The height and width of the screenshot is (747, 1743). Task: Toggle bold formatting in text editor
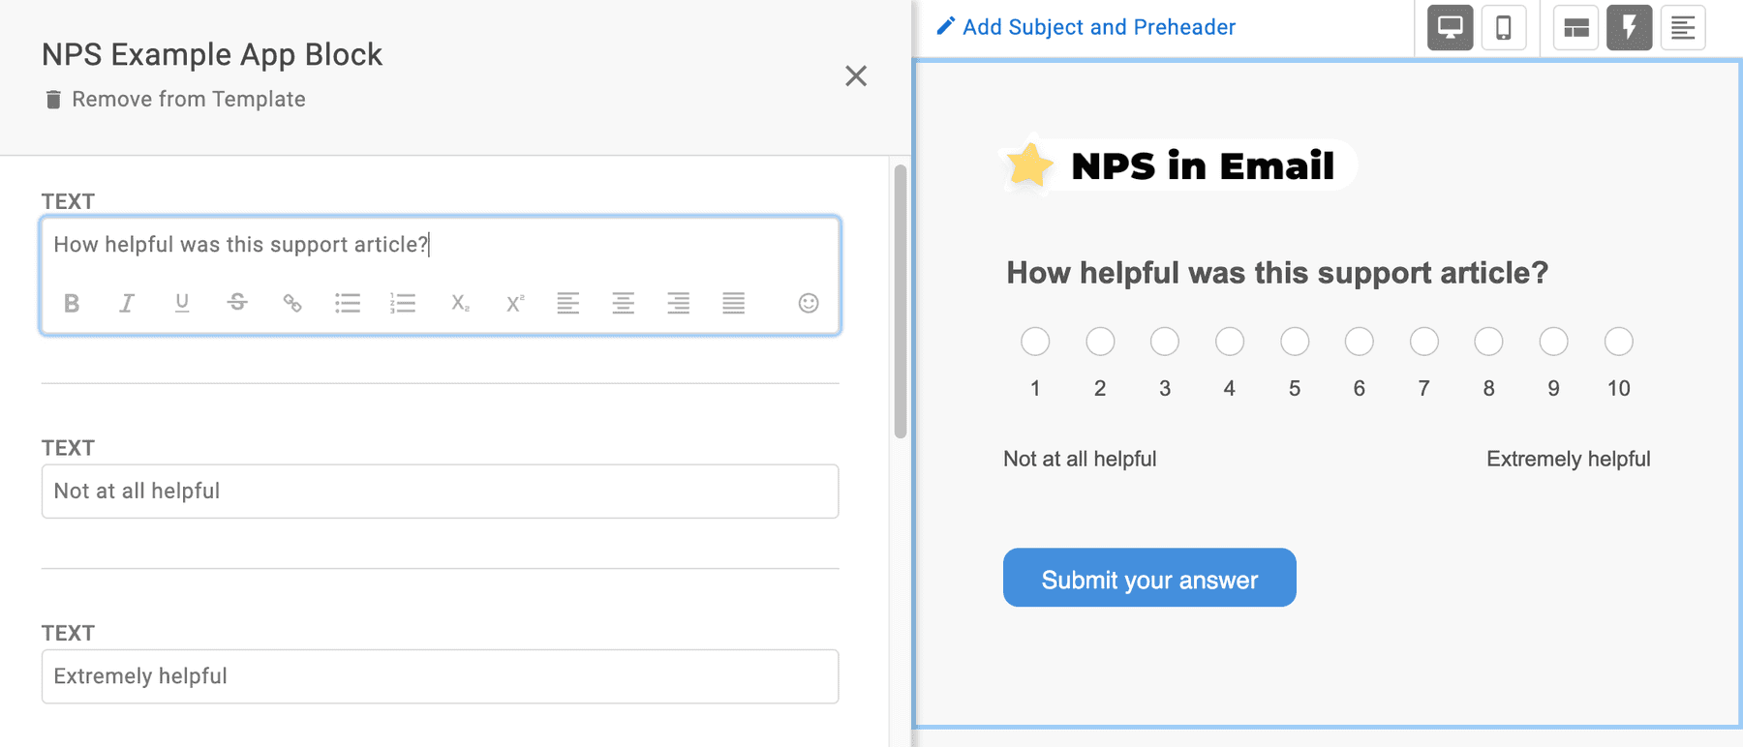[72, 304]
